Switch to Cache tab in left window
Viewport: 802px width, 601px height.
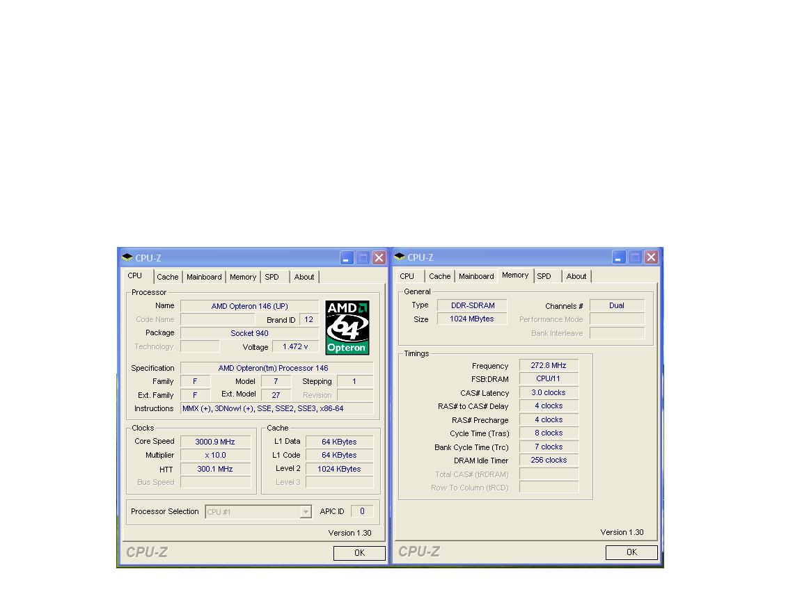[x=168, y=277]
